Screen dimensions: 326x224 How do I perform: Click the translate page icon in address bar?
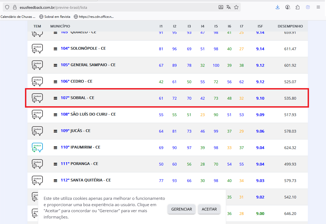[229, 7]
